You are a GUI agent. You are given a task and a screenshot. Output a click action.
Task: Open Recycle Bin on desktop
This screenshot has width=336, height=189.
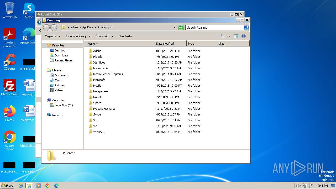(9, 10)
